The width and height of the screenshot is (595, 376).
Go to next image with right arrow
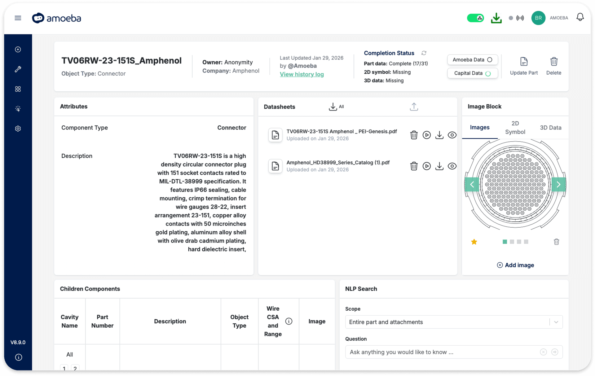558,185
